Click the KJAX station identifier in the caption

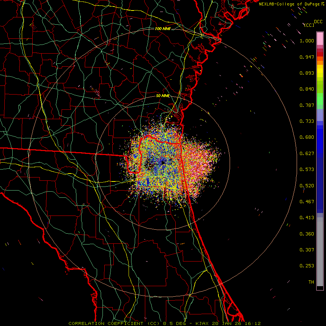[x=203, y=323]
